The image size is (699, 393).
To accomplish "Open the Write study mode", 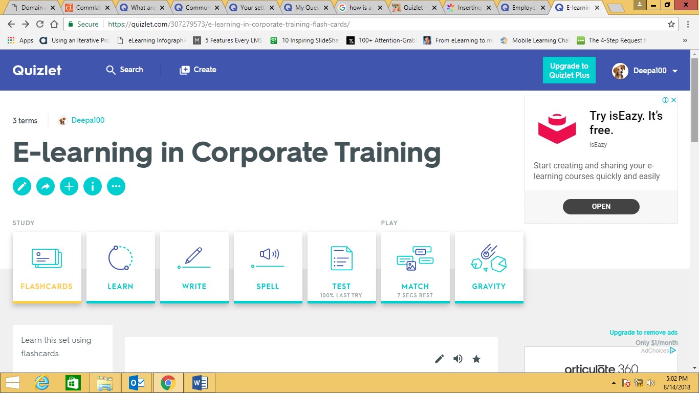I will click(x=194, y=266).
